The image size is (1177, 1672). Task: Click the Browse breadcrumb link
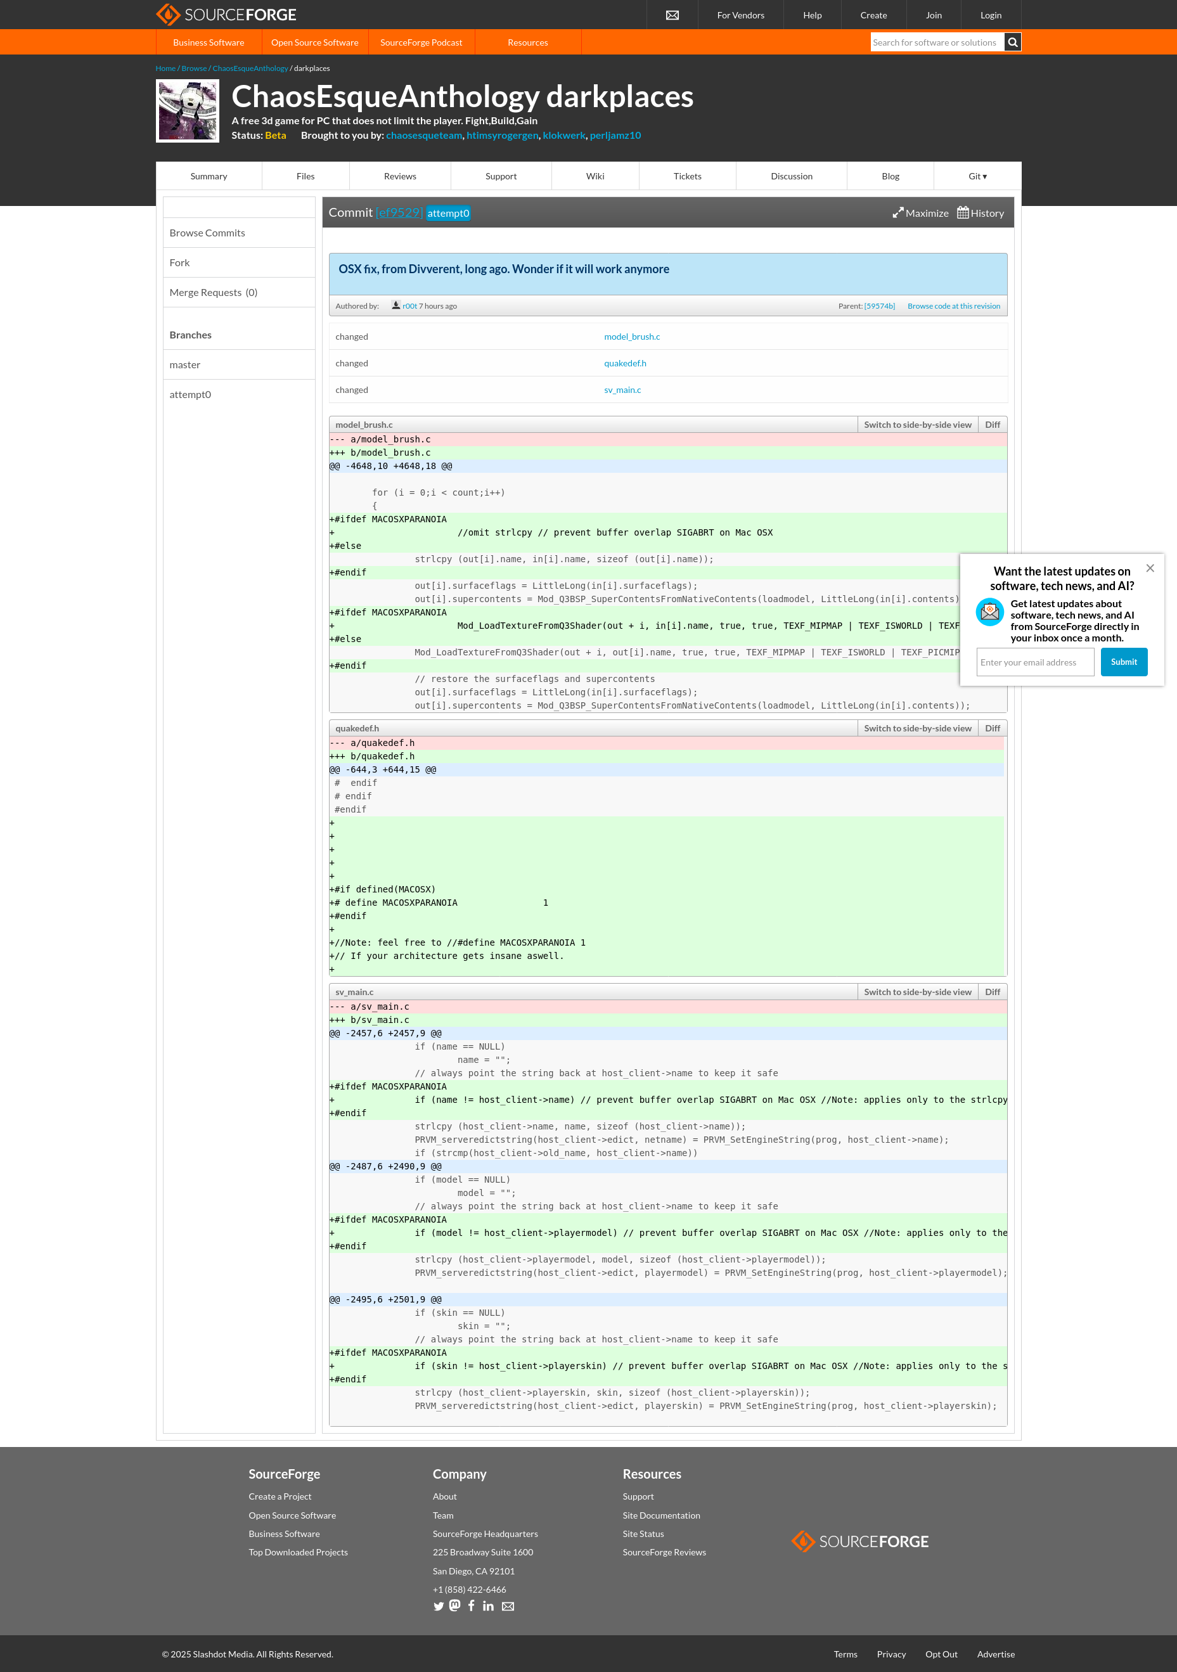coord(194,68)
